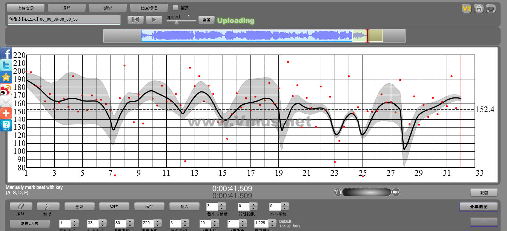Click the Weibo share icon
The height and width of the screenshot is (231, 507).
[6, 90]
